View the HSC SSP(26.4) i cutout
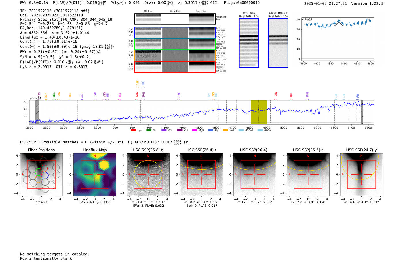Screen dimensions: 403x274 [x=255, y=175]
